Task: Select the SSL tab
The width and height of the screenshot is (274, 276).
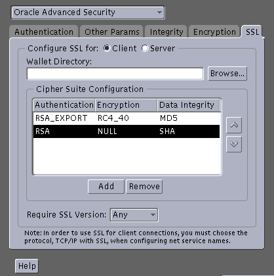Action: click(x=252, y=32)
